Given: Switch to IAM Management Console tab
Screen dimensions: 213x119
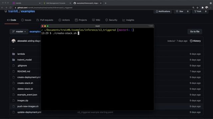Looking at the screenshot, I should point(56,3).
